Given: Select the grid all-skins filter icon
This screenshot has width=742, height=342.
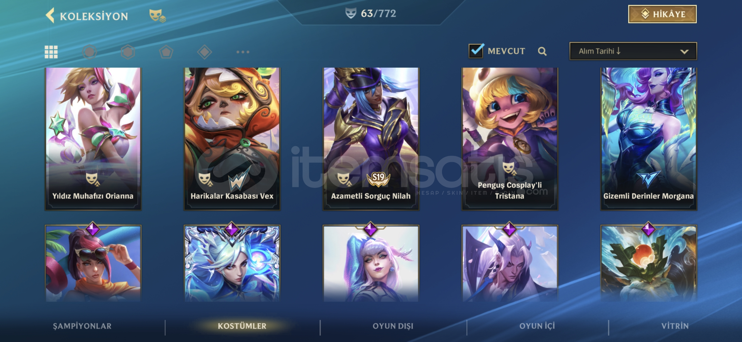Looking at the screenshot, I should pyautogui.click(x=51, y=52).
